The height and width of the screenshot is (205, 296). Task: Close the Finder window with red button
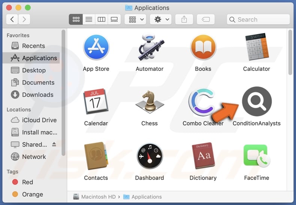coord(9,8)
